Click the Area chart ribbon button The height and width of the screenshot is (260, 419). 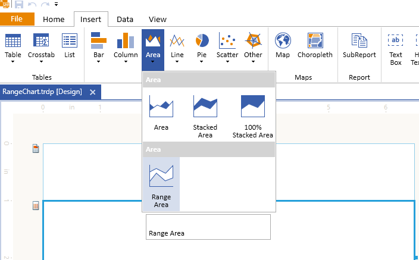153,50
